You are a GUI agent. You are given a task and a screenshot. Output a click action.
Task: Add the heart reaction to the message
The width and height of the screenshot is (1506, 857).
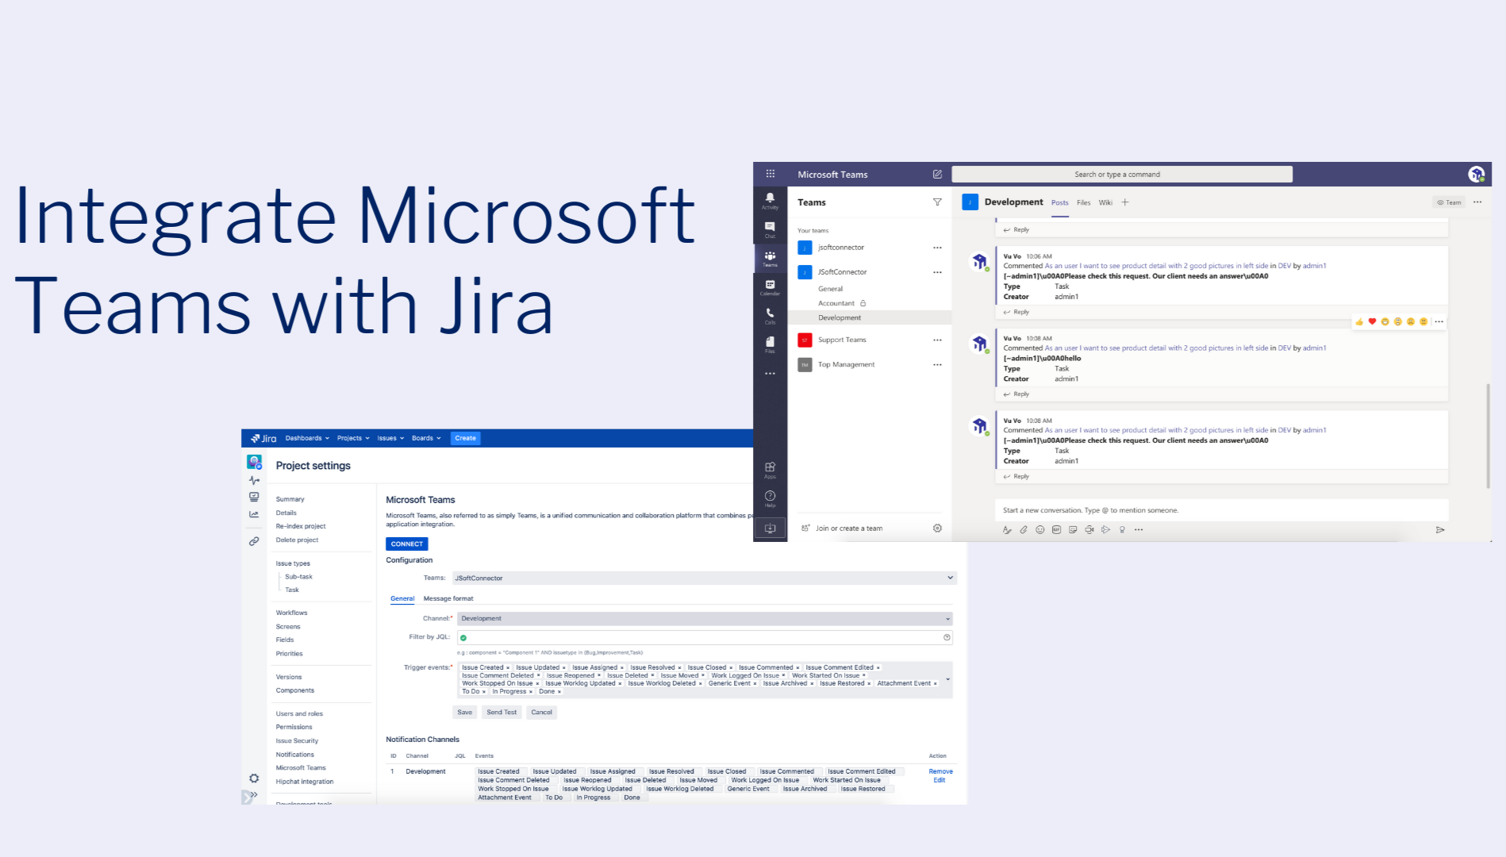click(1372, 321)
